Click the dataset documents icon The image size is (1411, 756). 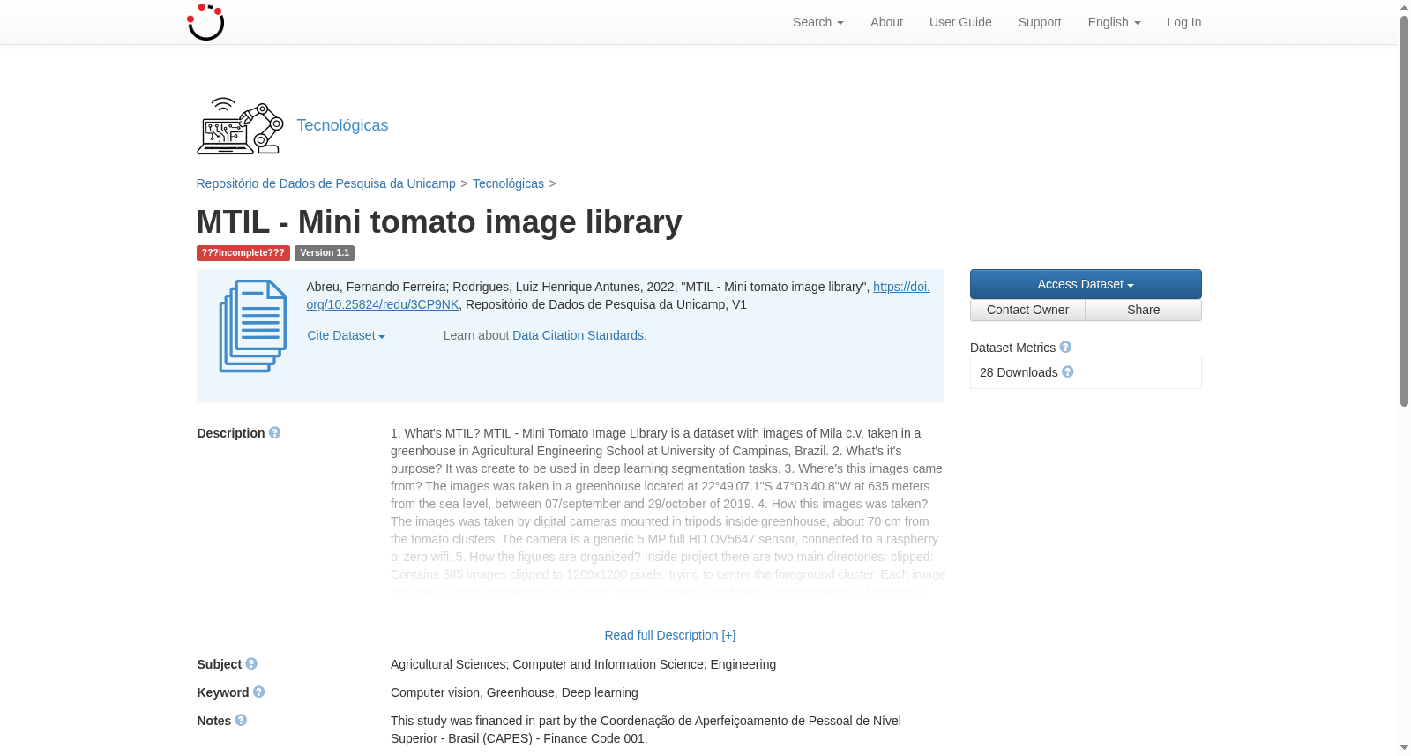coord(253,326)
